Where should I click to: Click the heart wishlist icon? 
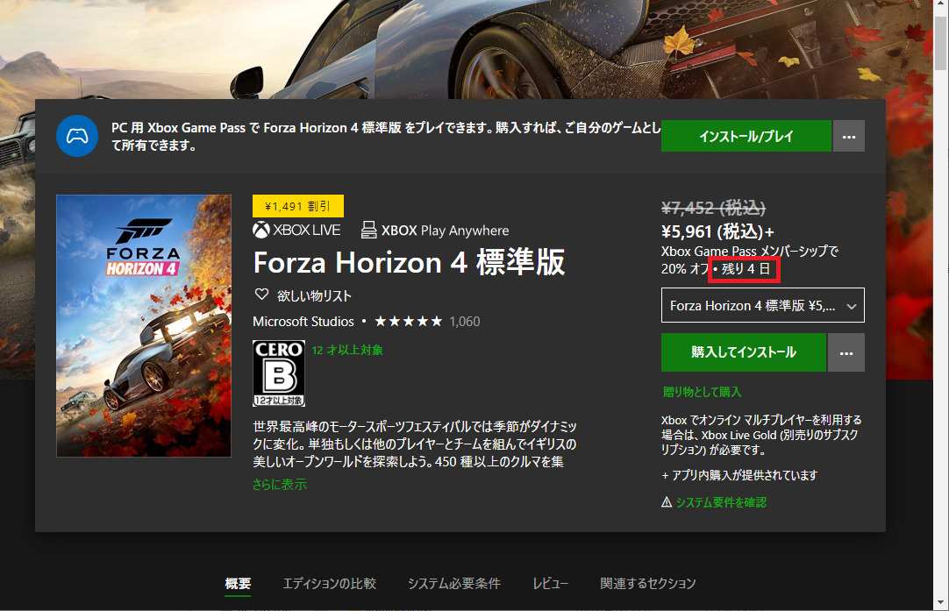click(261, 295)
